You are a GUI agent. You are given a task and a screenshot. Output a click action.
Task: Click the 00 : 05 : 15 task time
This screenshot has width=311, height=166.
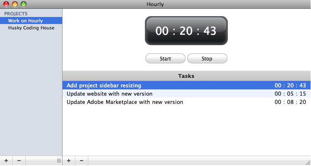(x=290, y=94)
